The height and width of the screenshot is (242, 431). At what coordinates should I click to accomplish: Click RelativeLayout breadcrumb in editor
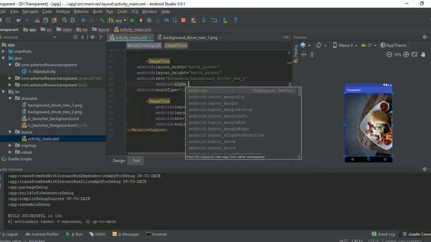click(143, 46)
